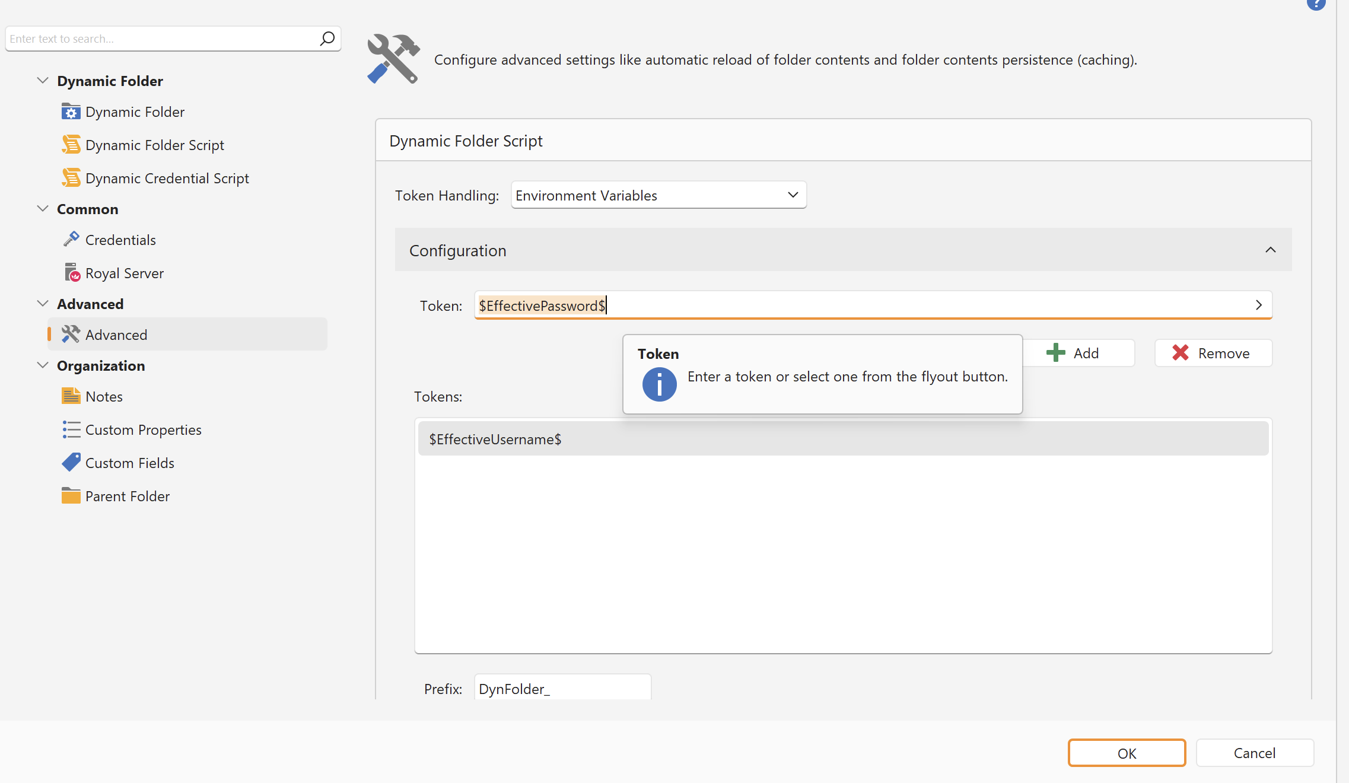Click the Custom Fields tag icon
The height and width of the screenshot is (783, 1349).
[x=71, y=463]
